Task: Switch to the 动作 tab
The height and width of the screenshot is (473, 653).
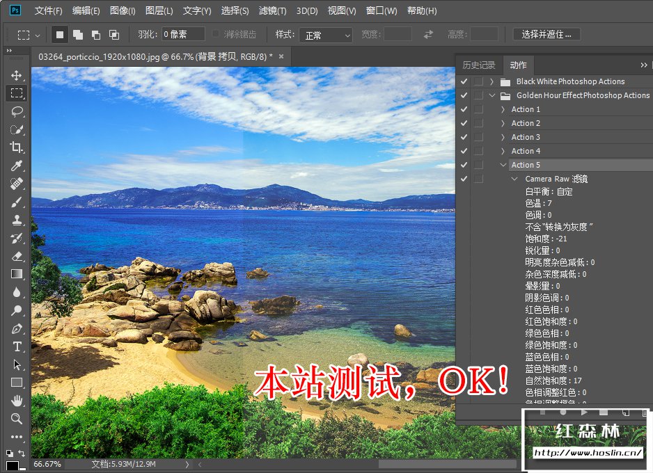Action: 518,65
